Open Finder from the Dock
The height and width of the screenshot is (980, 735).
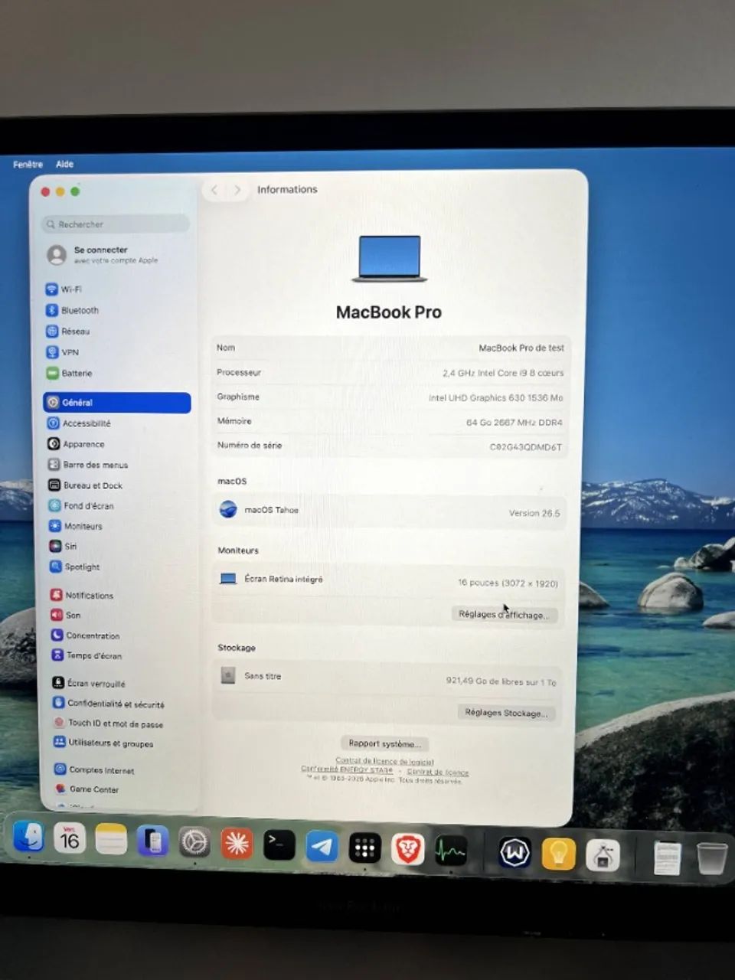29,837
